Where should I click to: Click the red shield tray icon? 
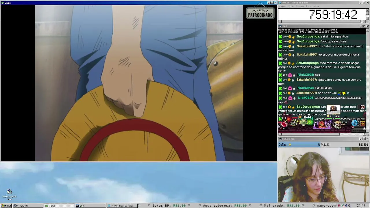point(339,206)
